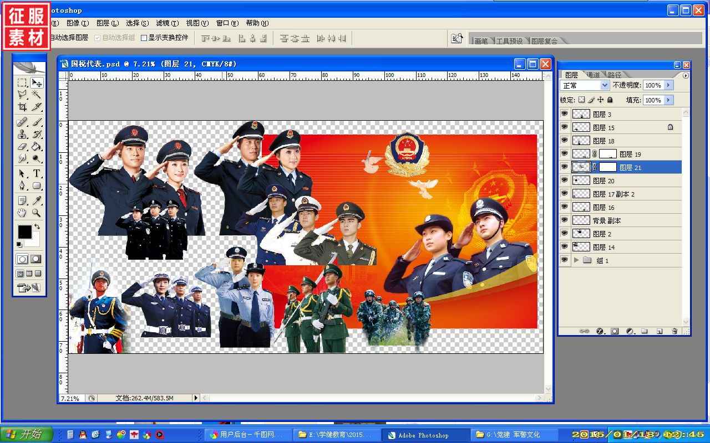710x443 pixels.
Task: Open the 滤镜(T) menu
Action: point(167,23)
